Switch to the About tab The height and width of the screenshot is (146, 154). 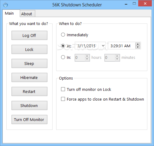[27, 14]
